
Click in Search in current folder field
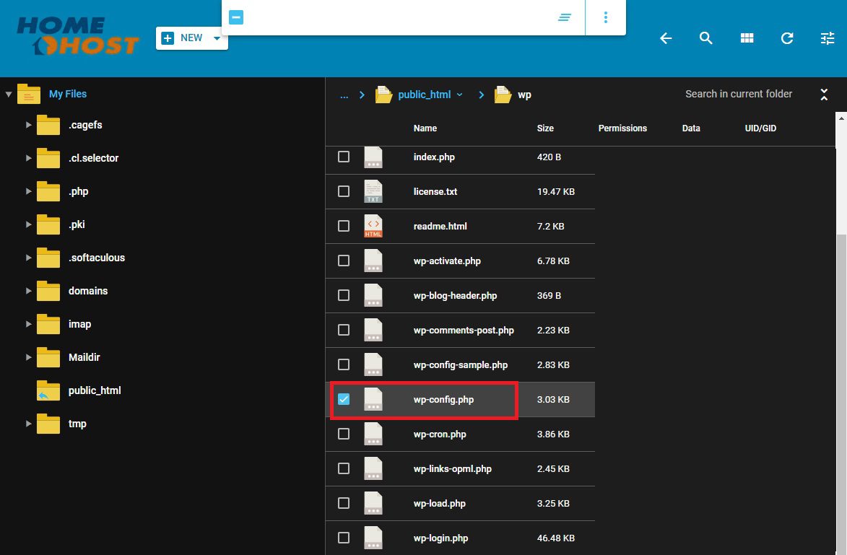pos(739,94)
